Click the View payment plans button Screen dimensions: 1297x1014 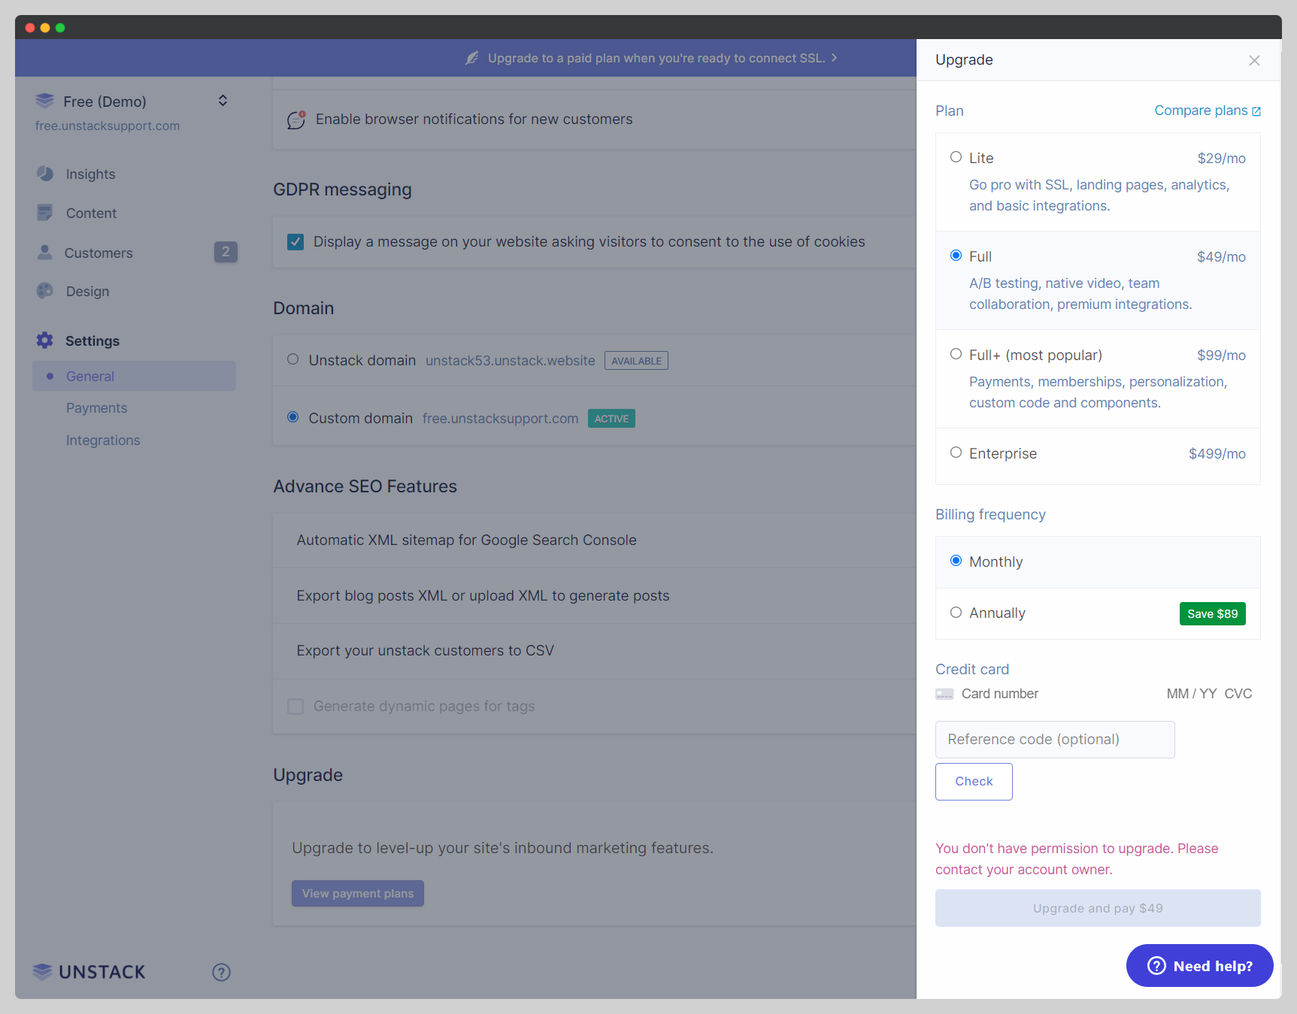(357, 893)
